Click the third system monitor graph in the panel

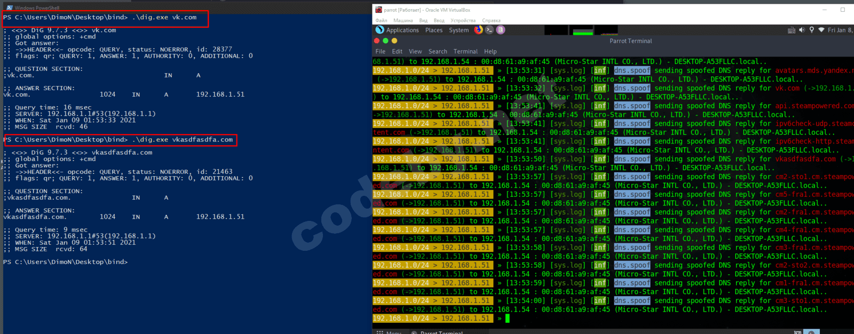tap(606, 30)
